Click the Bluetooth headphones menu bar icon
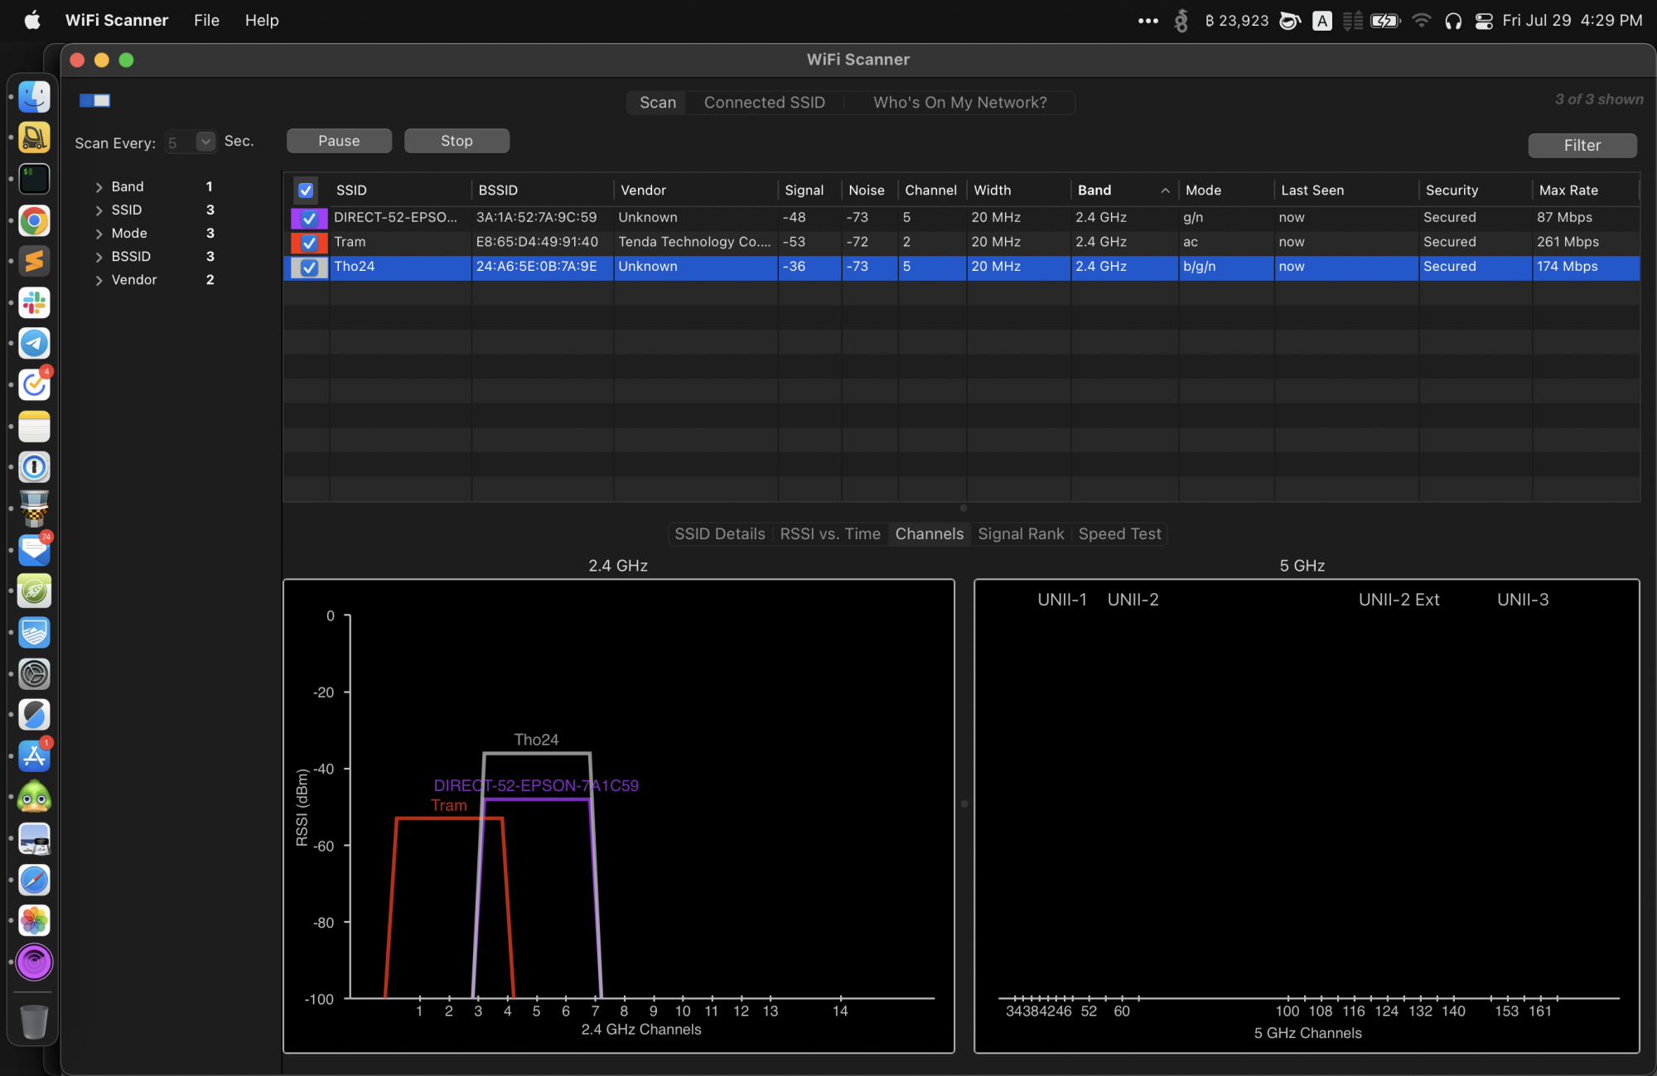The height and width of the screenshot is (1076, 1657). (1453, 21)
